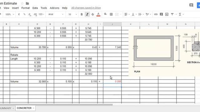Image resolution: width=200 pixels, height=112 pixels.
Task: Open the comments history icon
Action: click(x=191, y=5)
